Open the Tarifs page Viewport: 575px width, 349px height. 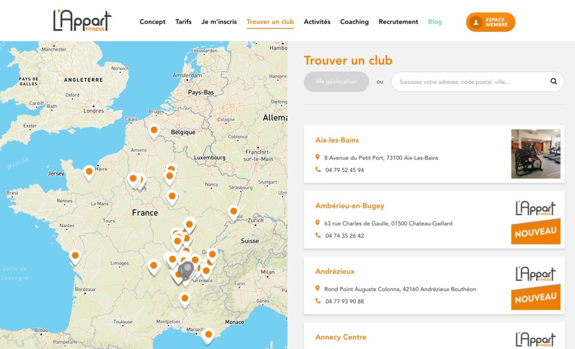pyautogui.click(x=183, y=22)
